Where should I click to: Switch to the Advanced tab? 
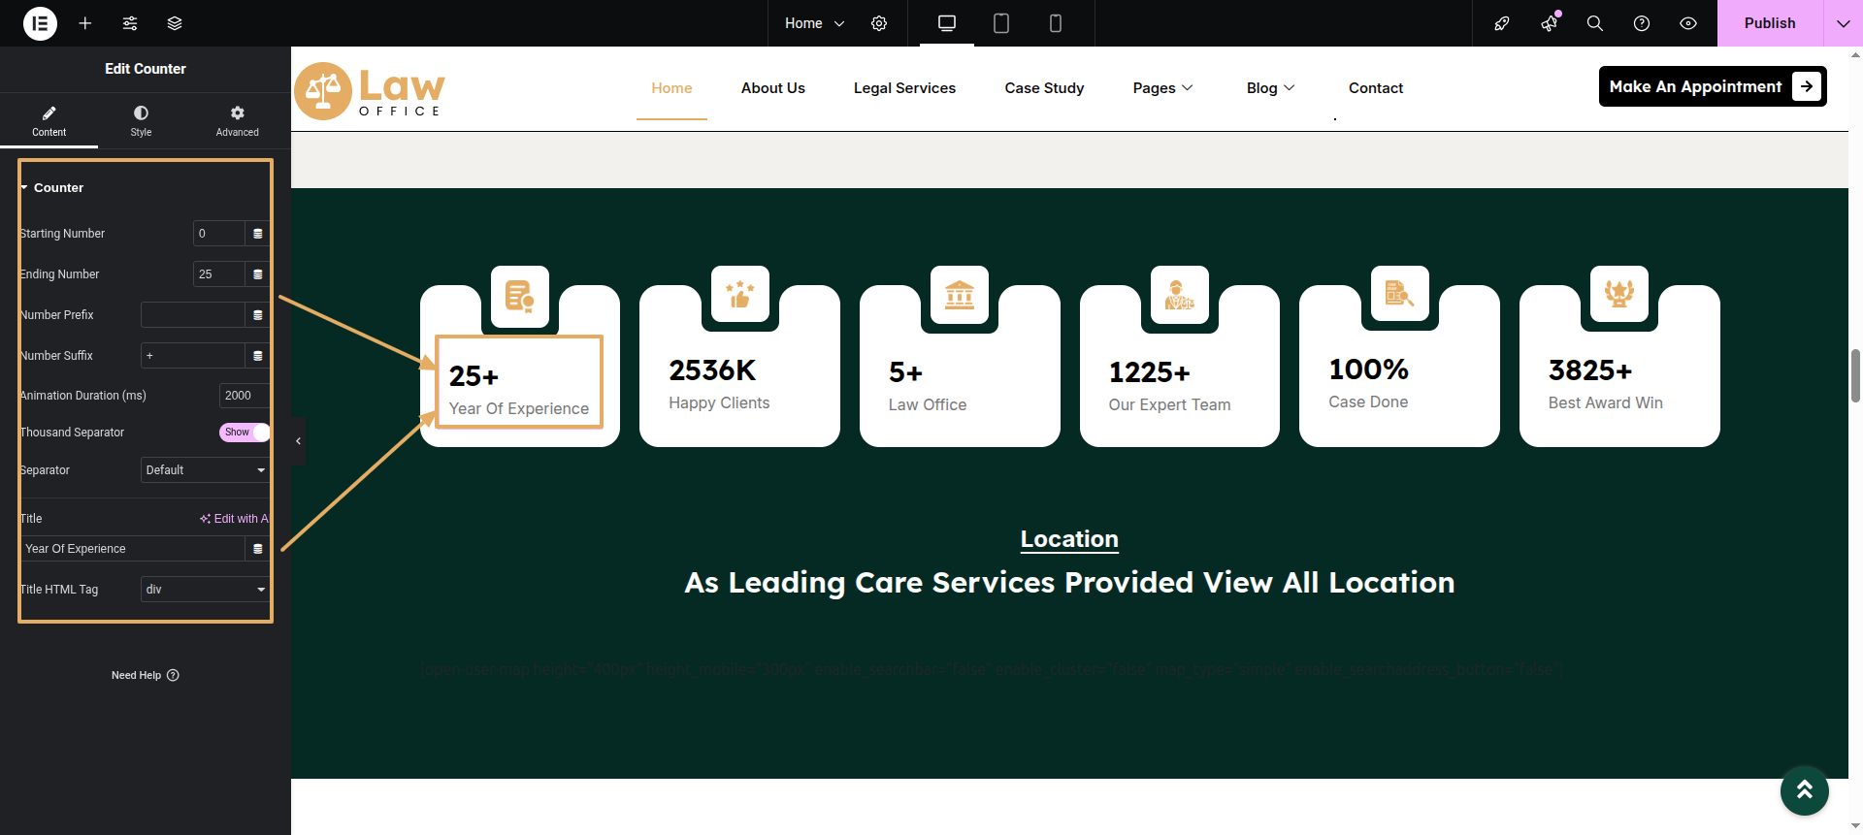(x=237, y=120)
